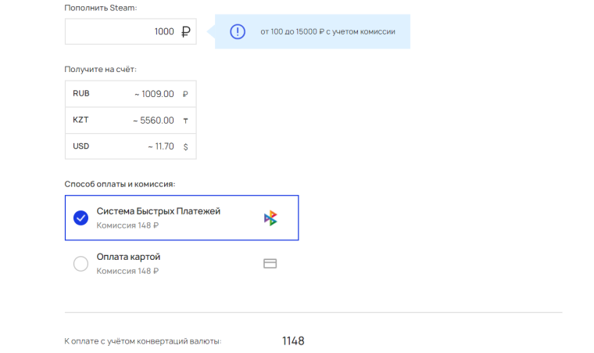Click the Комиссия 148 ₽ text under card

point(127,271)
